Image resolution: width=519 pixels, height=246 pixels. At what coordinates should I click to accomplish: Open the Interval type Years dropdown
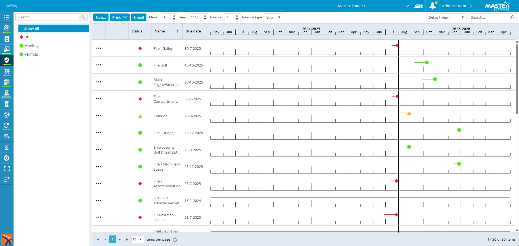274,17
